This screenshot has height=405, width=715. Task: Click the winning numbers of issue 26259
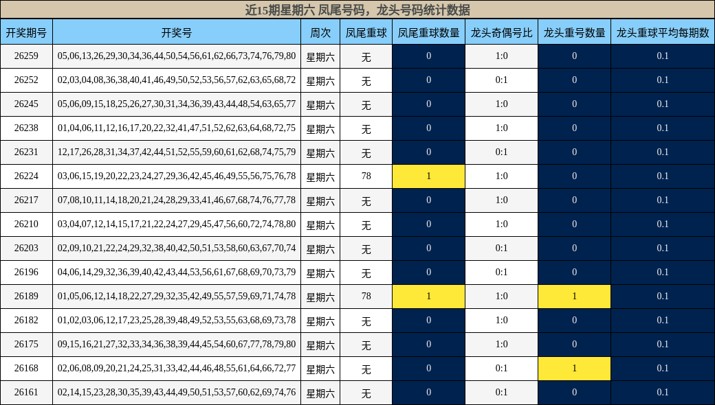177,56
